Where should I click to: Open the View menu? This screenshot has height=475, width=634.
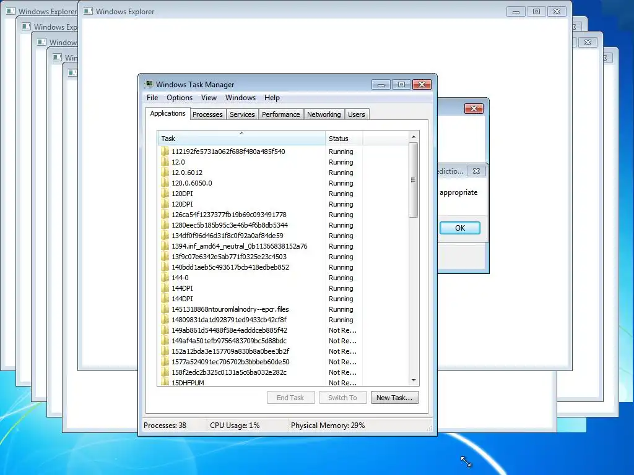(209, 98)
